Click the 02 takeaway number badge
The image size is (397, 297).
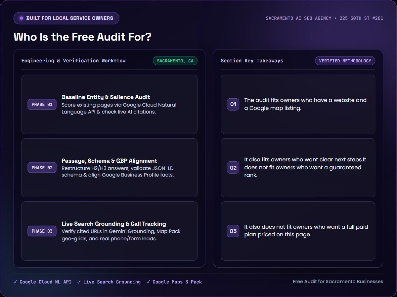pyautogui.click(x=233, y=168)
